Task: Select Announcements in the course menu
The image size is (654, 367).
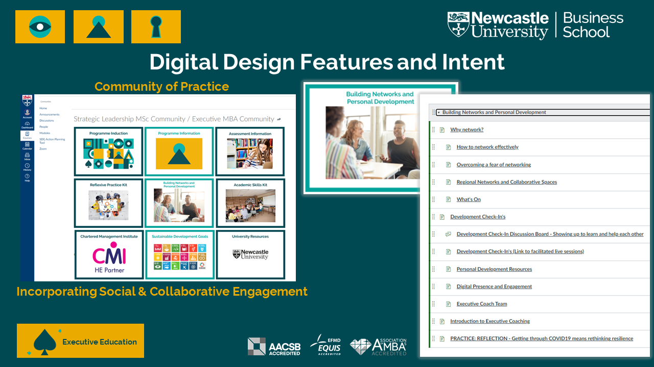Action: 50,115
